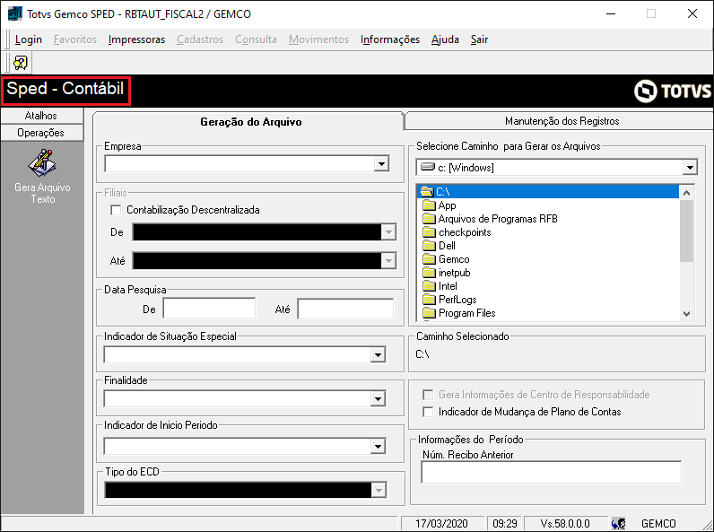Click the 09:29 time in status bar
The image size is (714, 532).
tap(504, 524)
